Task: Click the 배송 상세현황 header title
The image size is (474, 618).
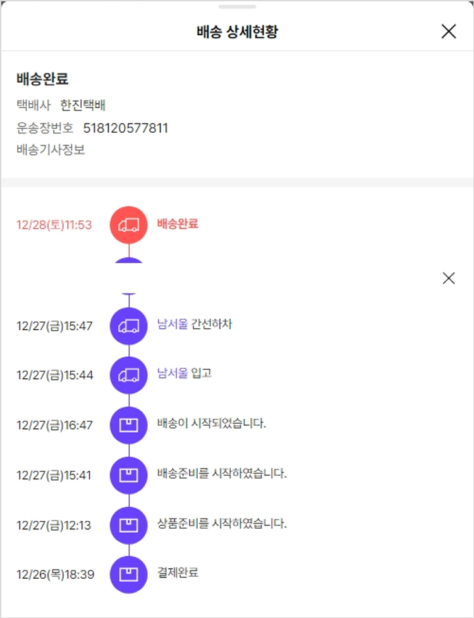Action: (237, 32)
